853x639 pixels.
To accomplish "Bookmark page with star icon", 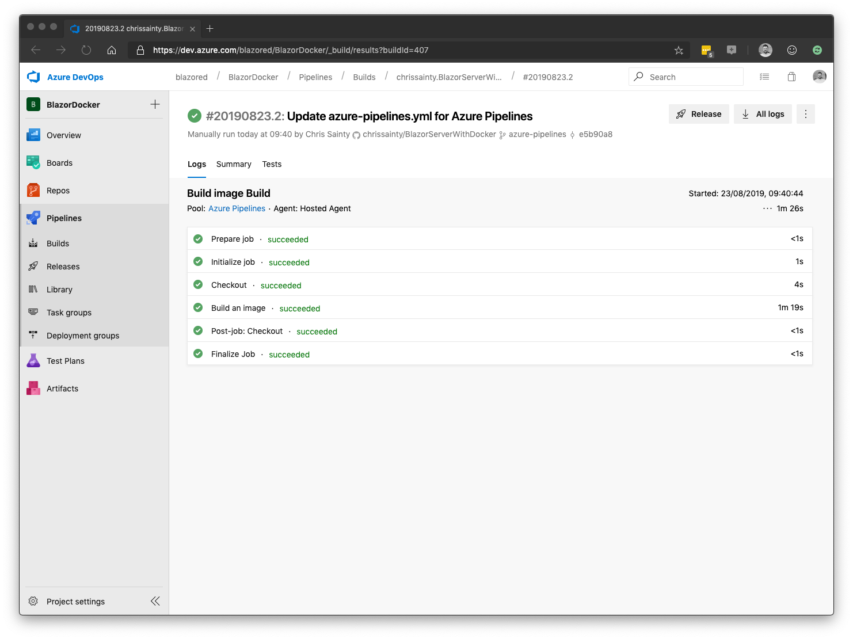I will tap(679, 50).
